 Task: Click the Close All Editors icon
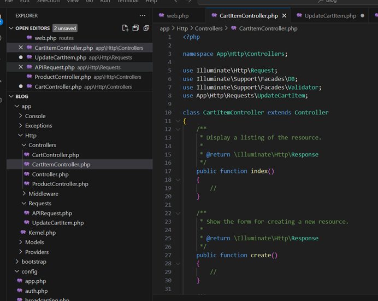(146, 28)
